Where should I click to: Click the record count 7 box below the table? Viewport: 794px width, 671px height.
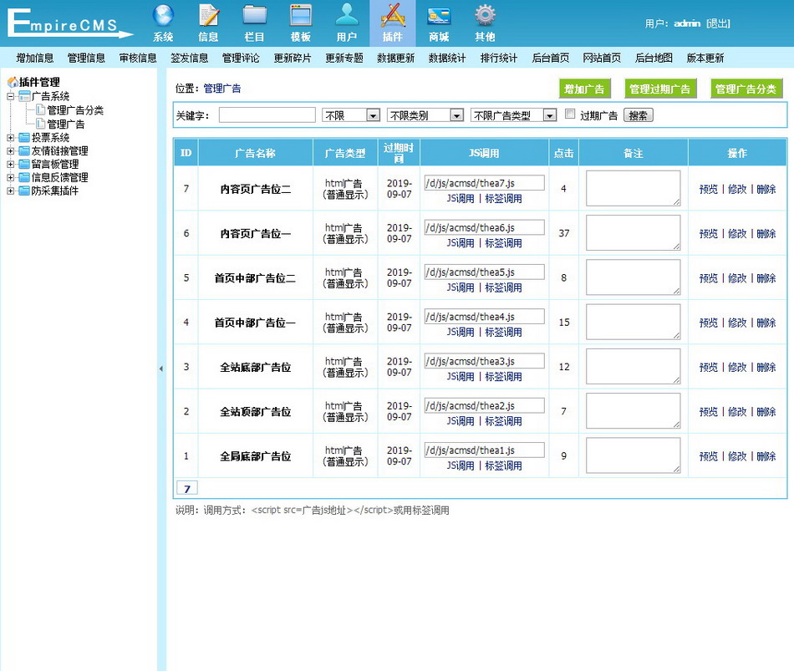tap(187, 488)
